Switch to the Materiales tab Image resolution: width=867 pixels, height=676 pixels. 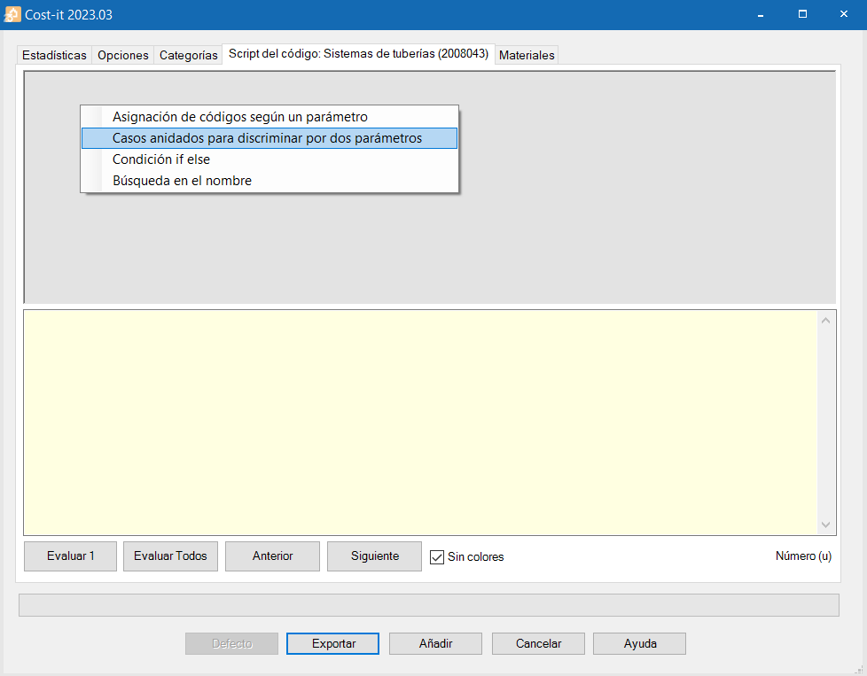coord(527,55)
